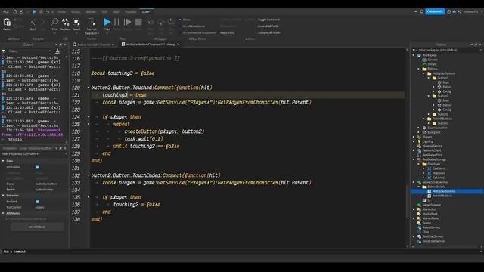The image size is (484, 272).
Task: Close the MultiplierButtons script tab
Action: (x=178, y=45)
